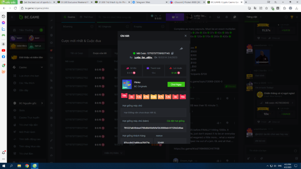301x169 pixels.
Task: Bookmark this page with star icon
Action: tap(266, 8)
